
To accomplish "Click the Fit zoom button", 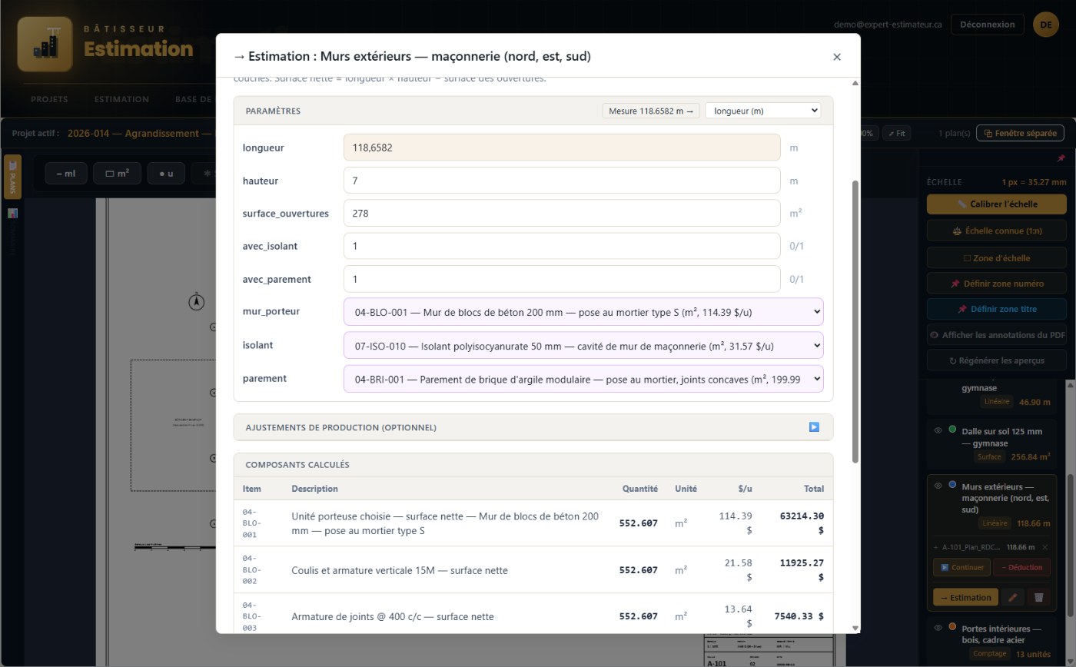I will tap(896, 133).
